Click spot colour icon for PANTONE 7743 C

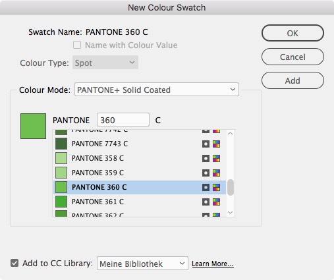click(206, 144)
